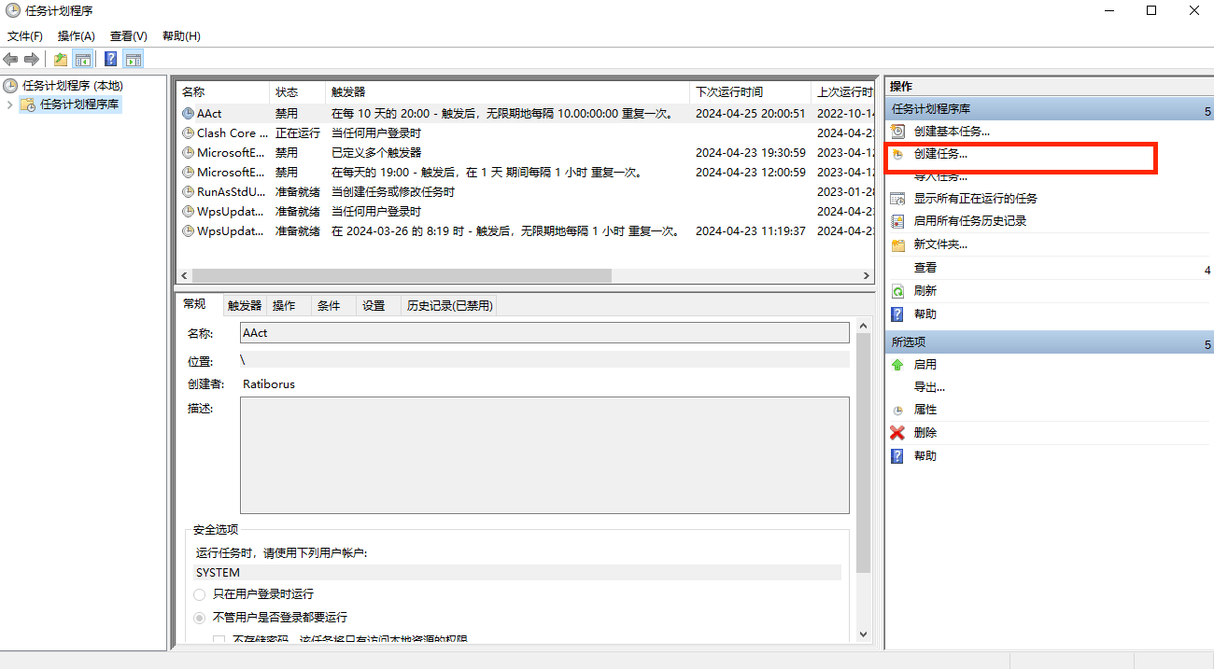Click the clock icon of Clash Core task
Image resolution: width=1214 pixels, height=669 pixels.
[x=188, y=132]
